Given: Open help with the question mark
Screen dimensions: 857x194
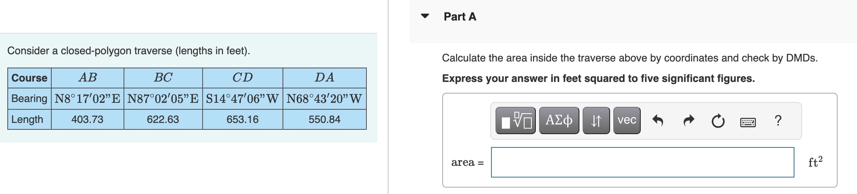Looking at the screenshot, I should pyautogui.click(x=778, y=120).
